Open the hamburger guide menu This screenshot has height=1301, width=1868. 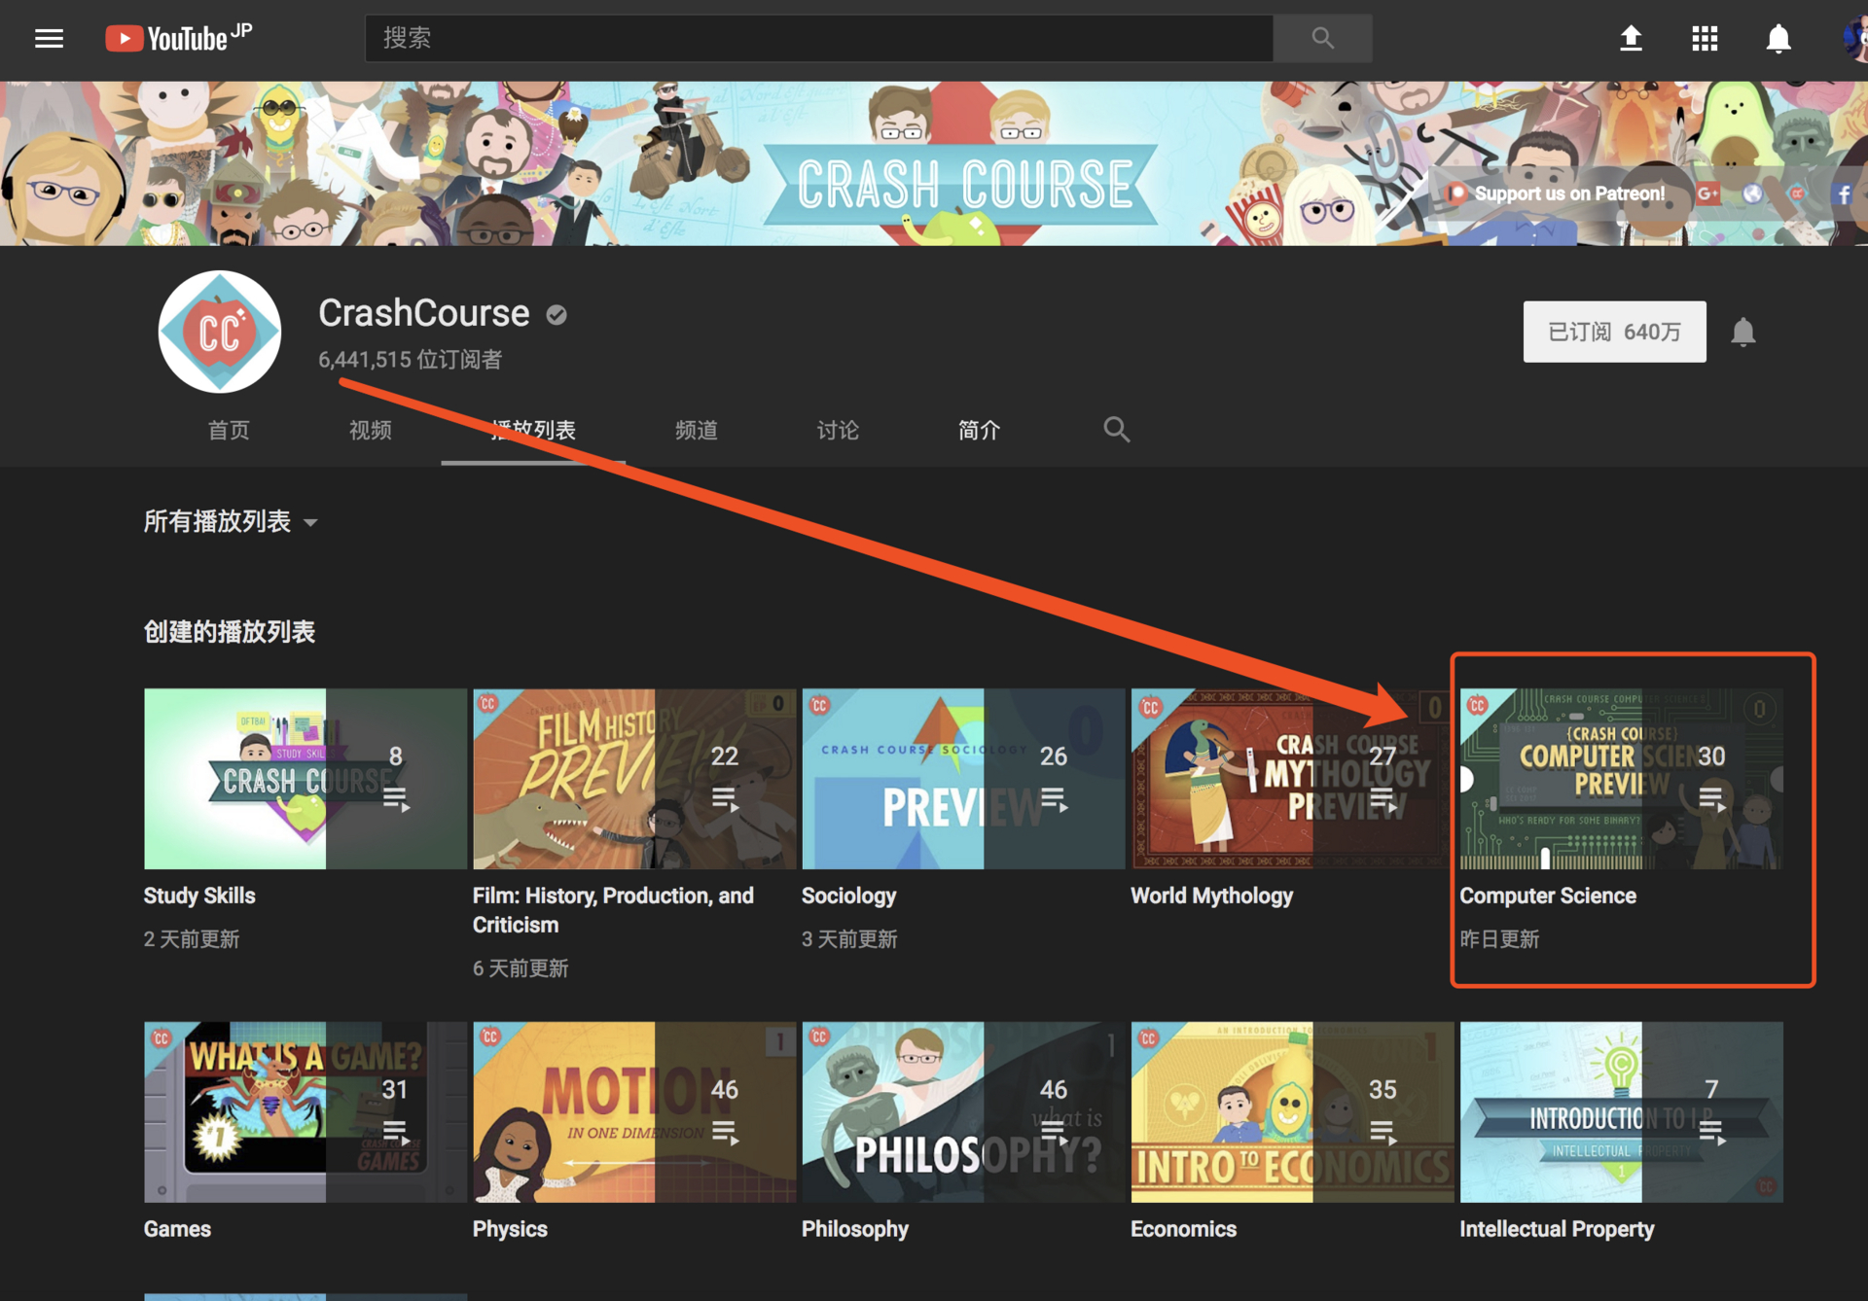pos(49,38)
